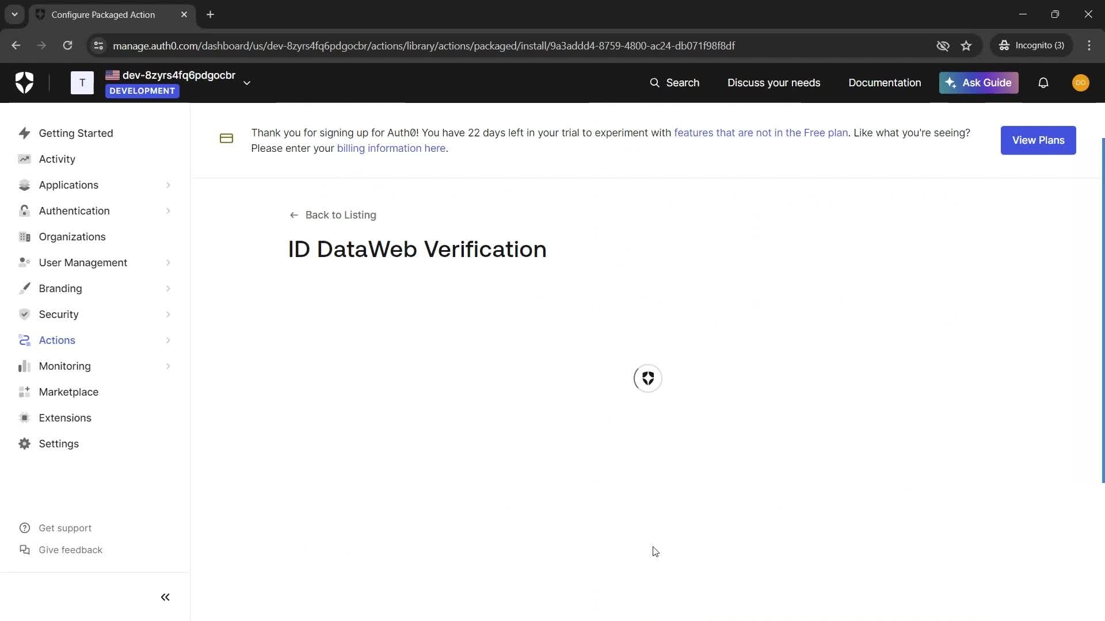Reload the page in browser
Screen dimensions: 1105x621
tap(67, 45)
